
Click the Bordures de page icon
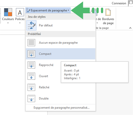click(x=108, y=12)
